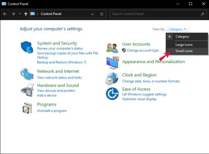Click Change account type link

pyautogui.click(x=143, y=50)
